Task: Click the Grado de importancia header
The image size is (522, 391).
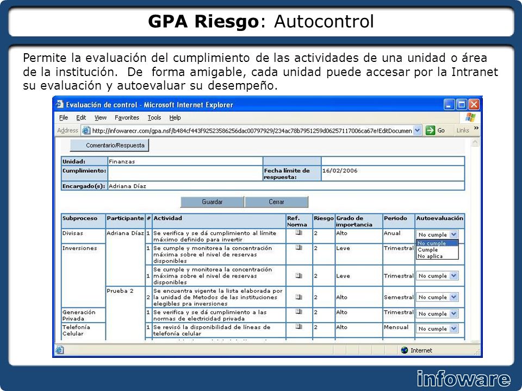Action: click(358, 221)
